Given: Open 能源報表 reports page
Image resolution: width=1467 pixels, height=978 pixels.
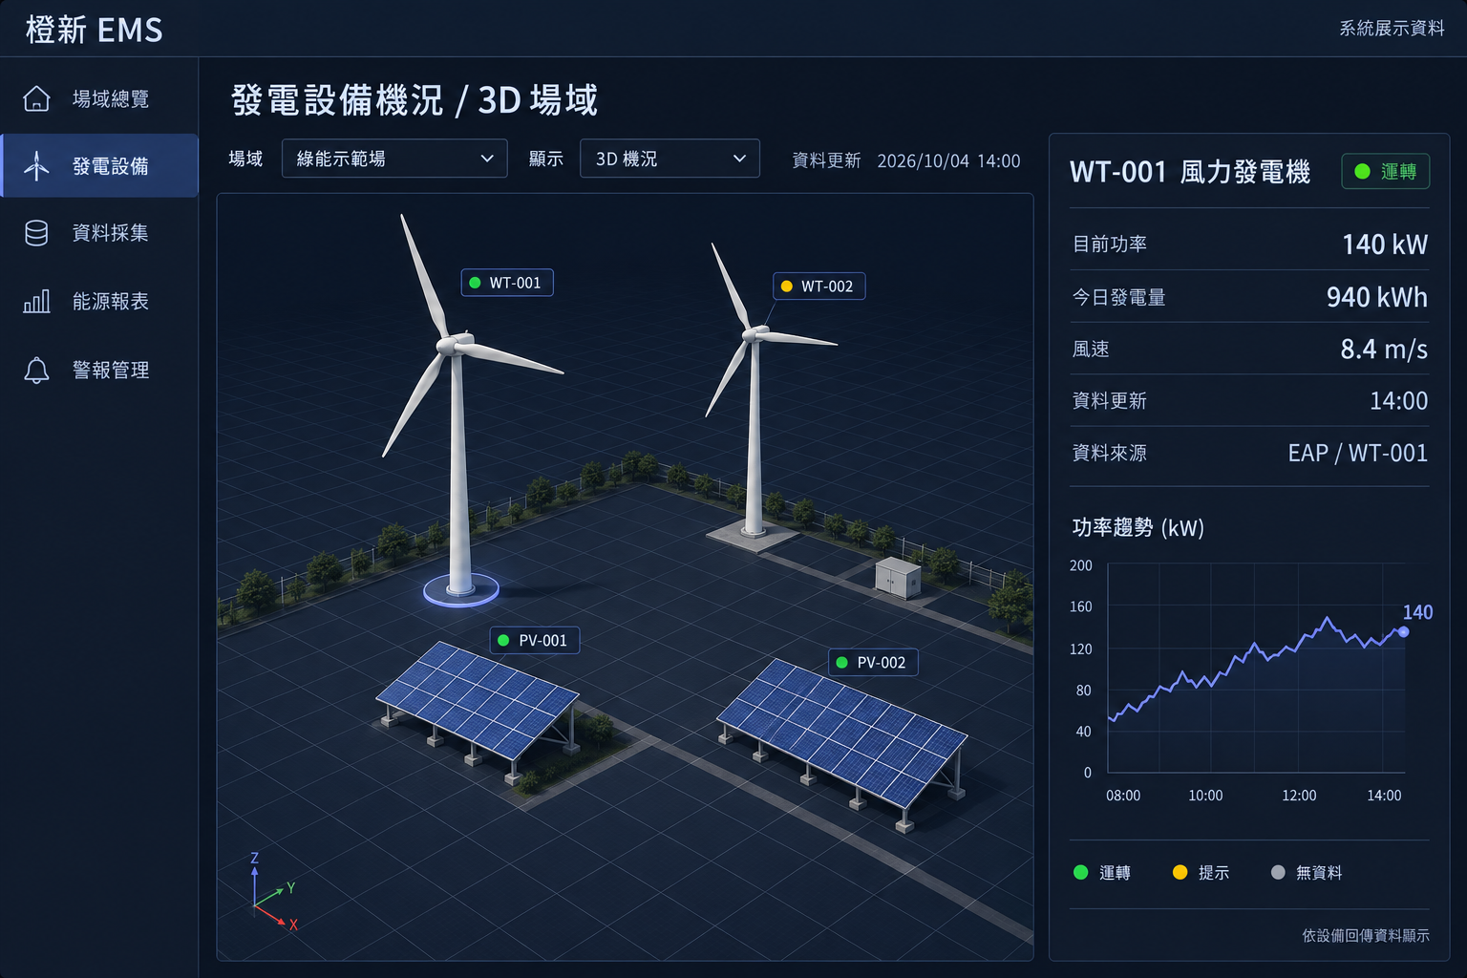Looking at the screenshot, I should 99,302.
